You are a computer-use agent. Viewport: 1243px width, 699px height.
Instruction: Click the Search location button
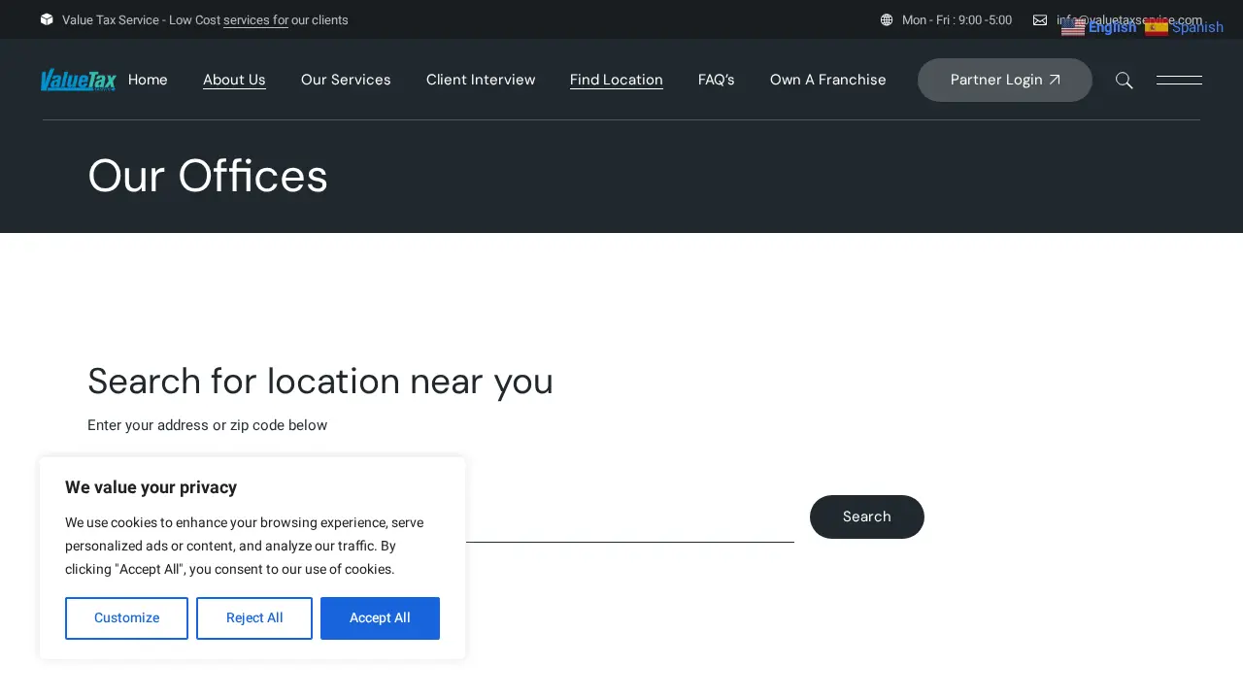click(x=867, y=516)
